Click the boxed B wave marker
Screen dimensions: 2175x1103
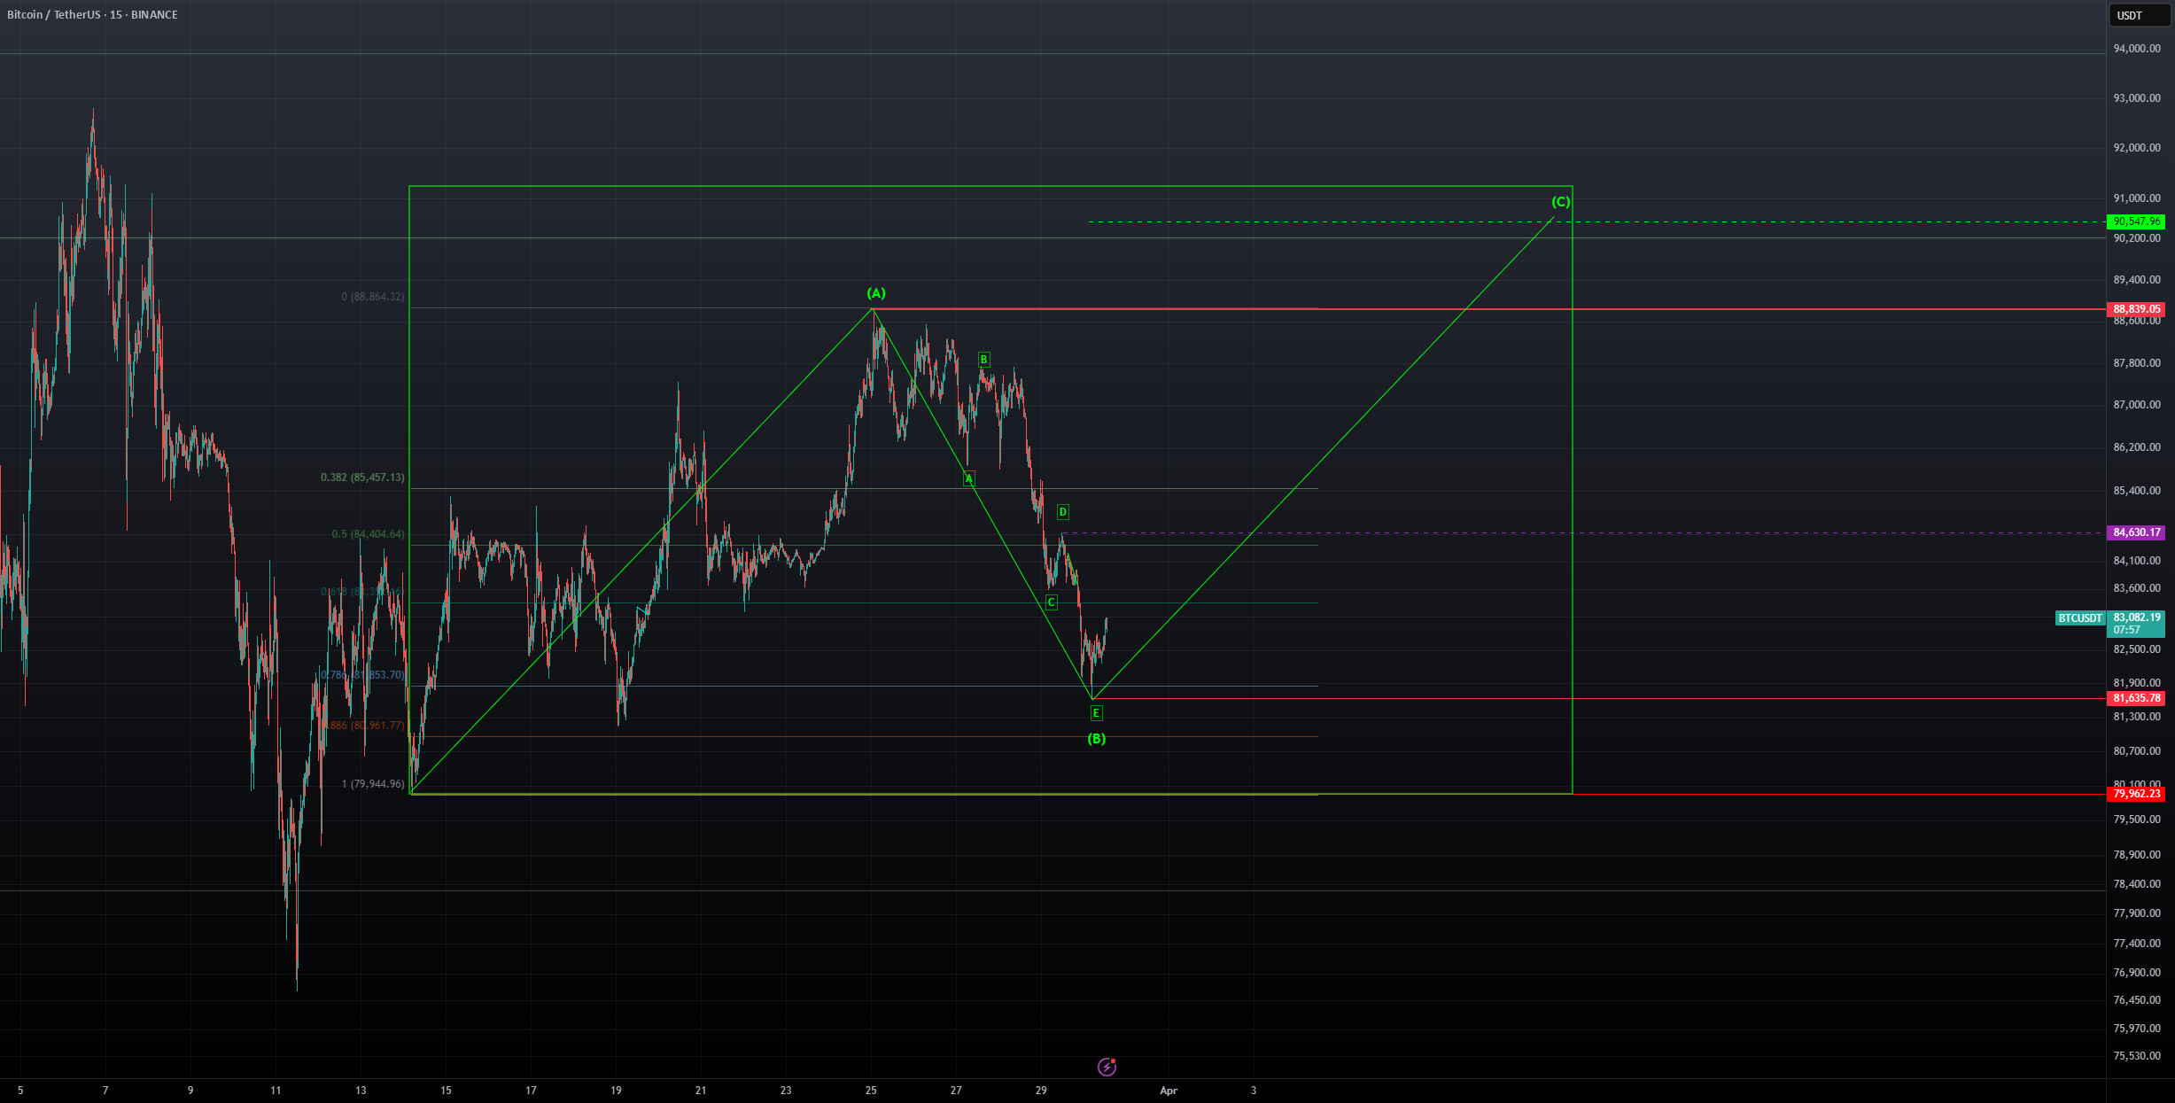[x=983, y=360]
